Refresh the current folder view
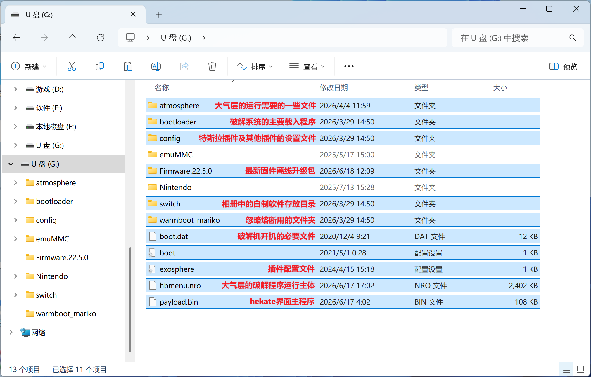The height and width of the screenshot is (377, 591). click(x=101, y=38)
